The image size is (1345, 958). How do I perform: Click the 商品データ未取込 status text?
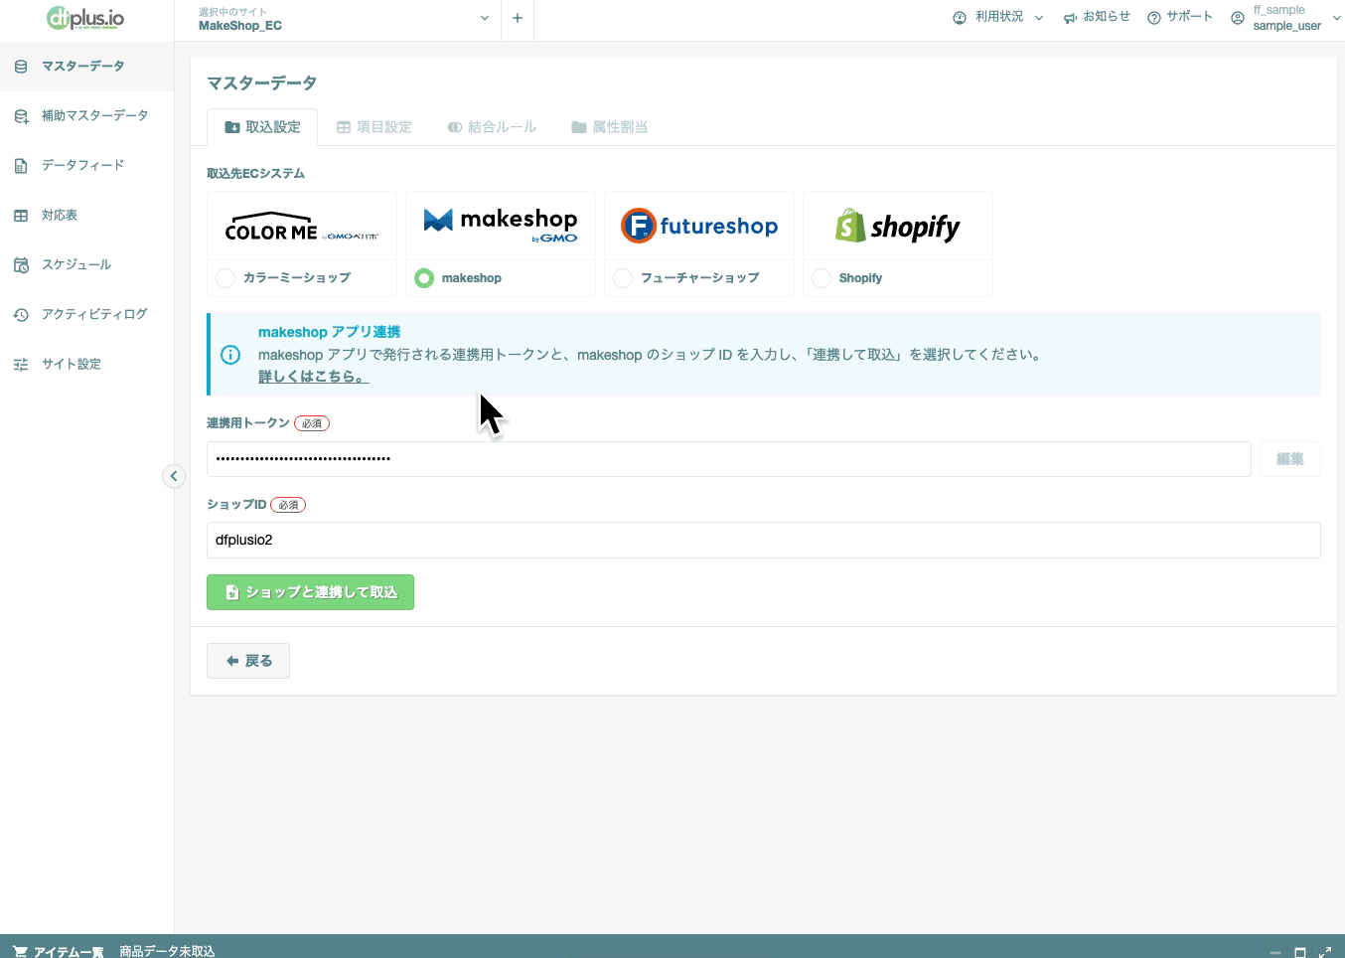point(167,951)
